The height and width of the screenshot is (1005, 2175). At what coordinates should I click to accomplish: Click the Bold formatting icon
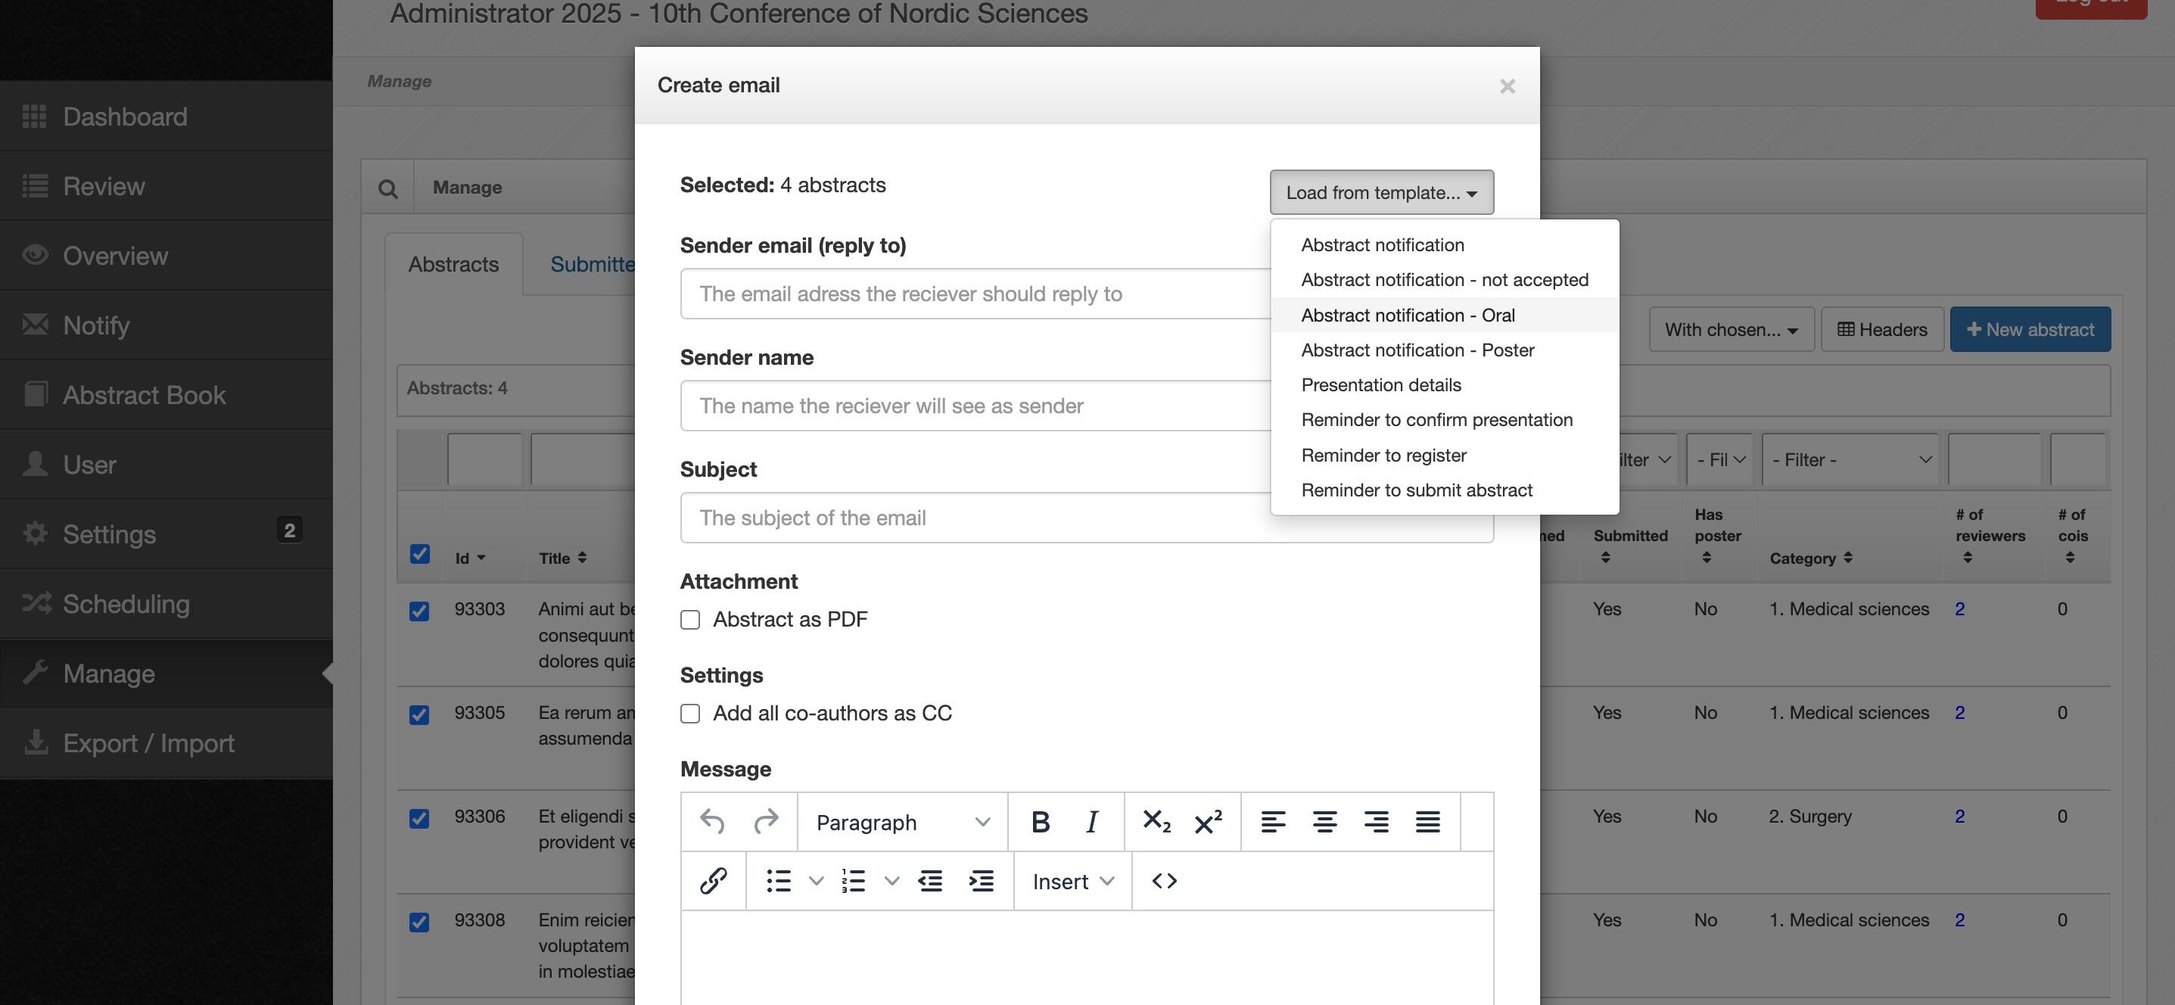1041,822
